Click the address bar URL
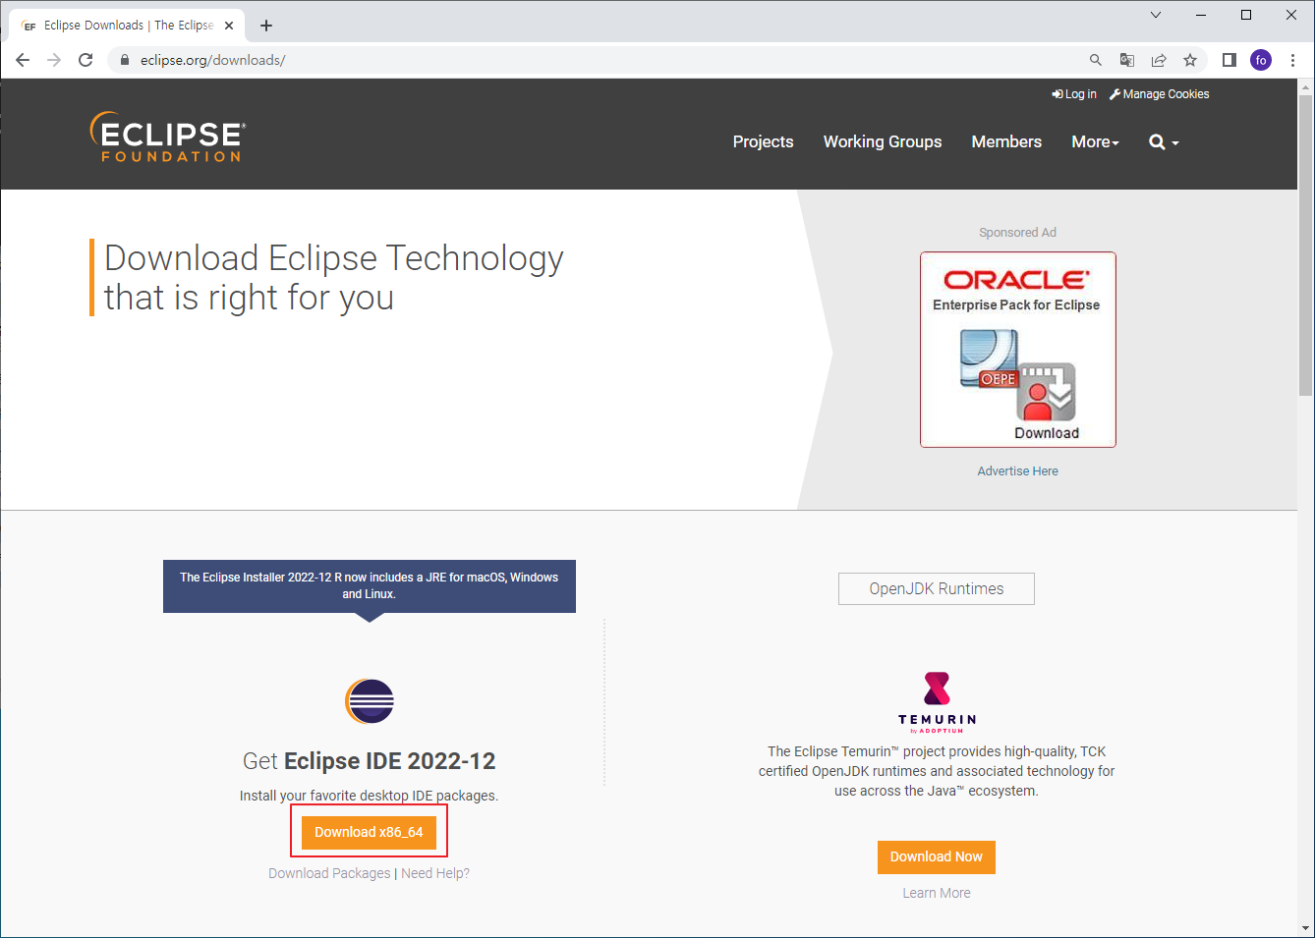The image size is (1315, 938). tap(212, 60)
